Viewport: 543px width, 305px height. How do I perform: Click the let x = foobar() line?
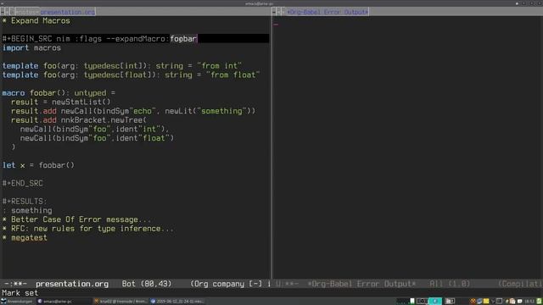[38, 165]
